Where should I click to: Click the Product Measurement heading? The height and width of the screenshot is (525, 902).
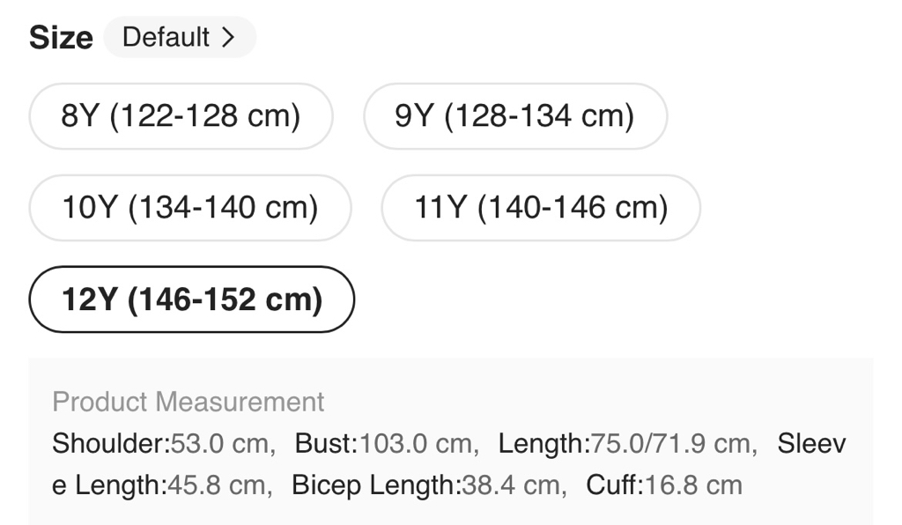(x=189, y=402)
